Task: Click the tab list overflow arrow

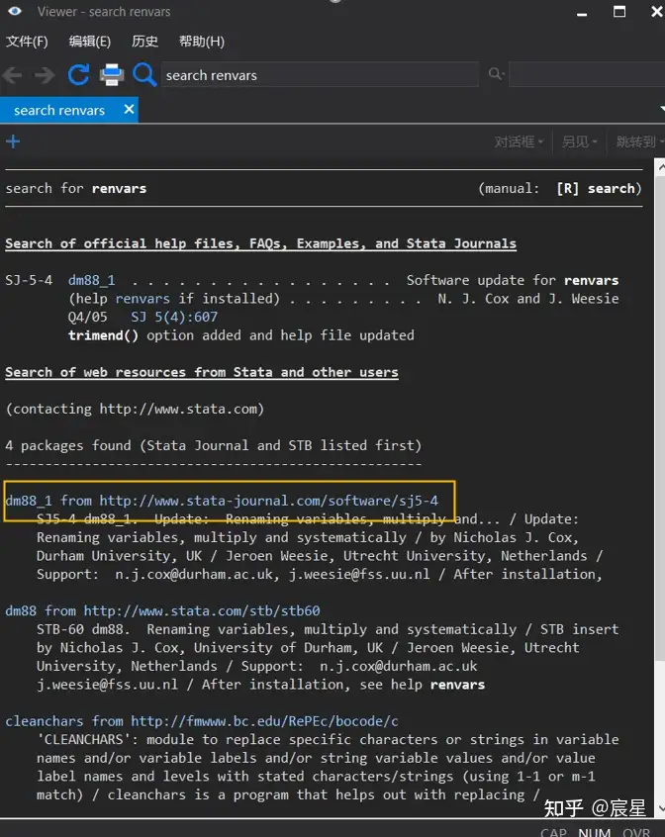Action: pos(662,109)
